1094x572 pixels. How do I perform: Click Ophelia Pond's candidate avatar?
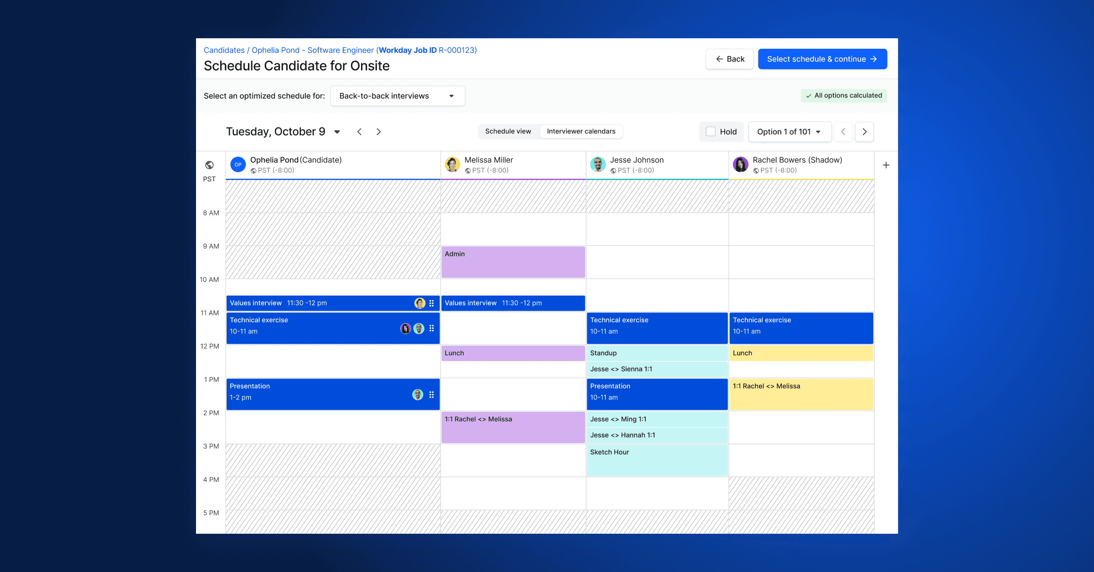pos(238,164)
